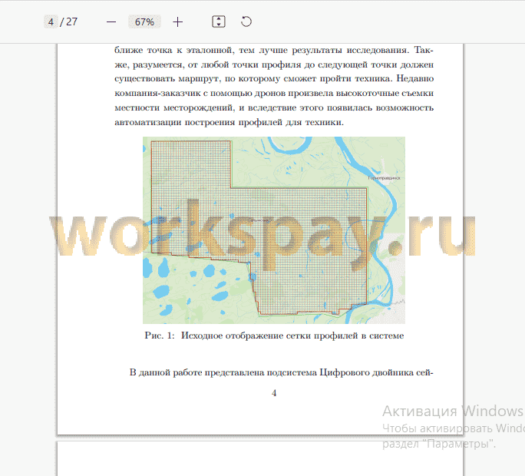The height and width of the screenshot is (476, 525).
Task: Zoom in with the plus button
Action: pyautogui.click(x=178, y=22)
